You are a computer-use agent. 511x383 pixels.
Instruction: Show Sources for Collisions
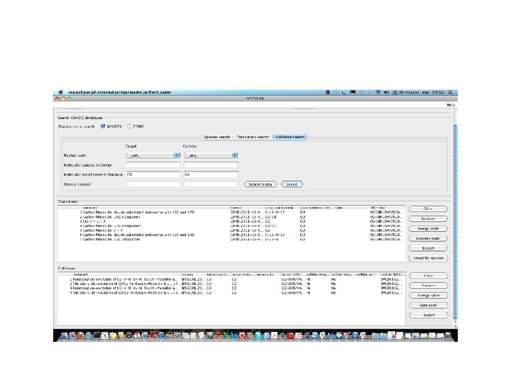[x=429, y=286]
